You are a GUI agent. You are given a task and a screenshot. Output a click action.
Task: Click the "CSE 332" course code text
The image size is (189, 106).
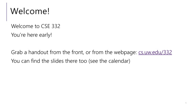tap(50, 26)
